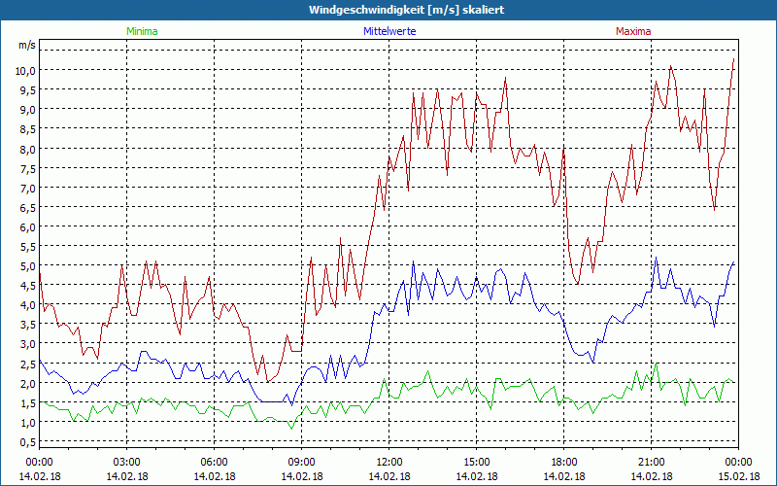This screenshot has width=777, height=486.
Task: Click the '4,5' y-axis value
Action: pyautogui.click(x=27, y=286)
